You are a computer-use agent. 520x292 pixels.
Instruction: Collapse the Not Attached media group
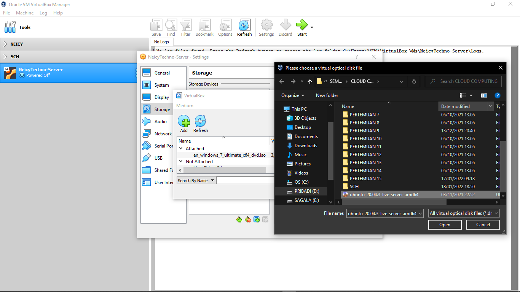181,162
